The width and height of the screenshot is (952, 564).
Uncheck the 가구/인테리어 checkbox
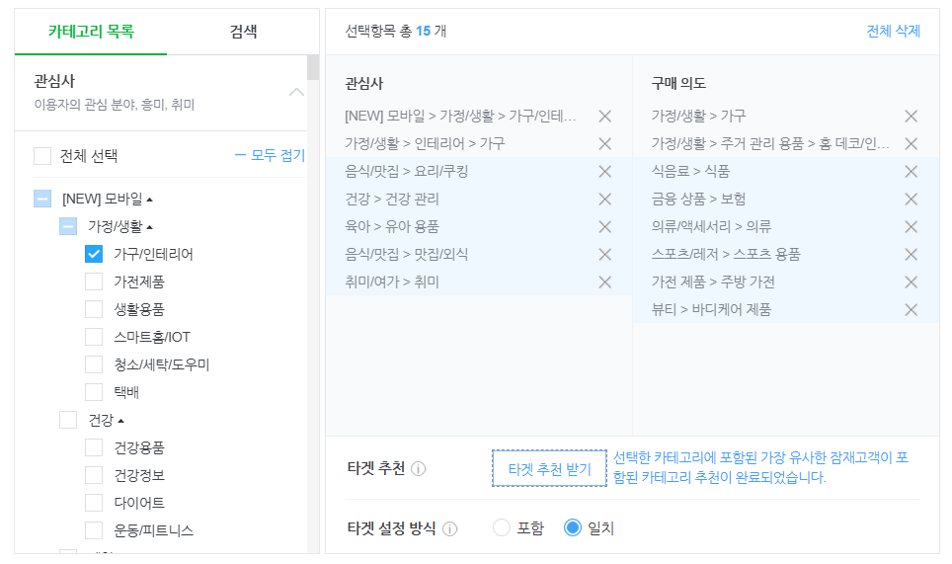pos(94,254)
